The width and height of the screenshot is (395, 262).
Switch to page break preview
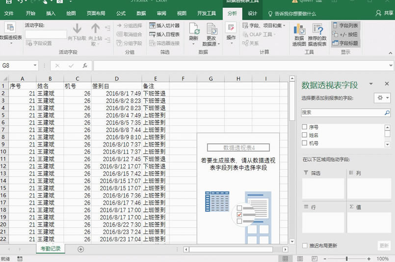pos(315,259)
